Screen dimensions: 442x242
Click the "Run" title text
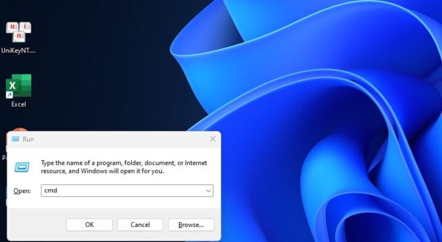coord(28,139)
